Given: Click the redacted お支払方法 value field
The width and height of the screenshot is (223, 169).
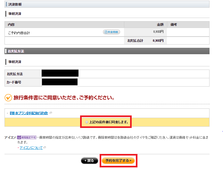Looking at the screenshot, I should click(60, 73).
